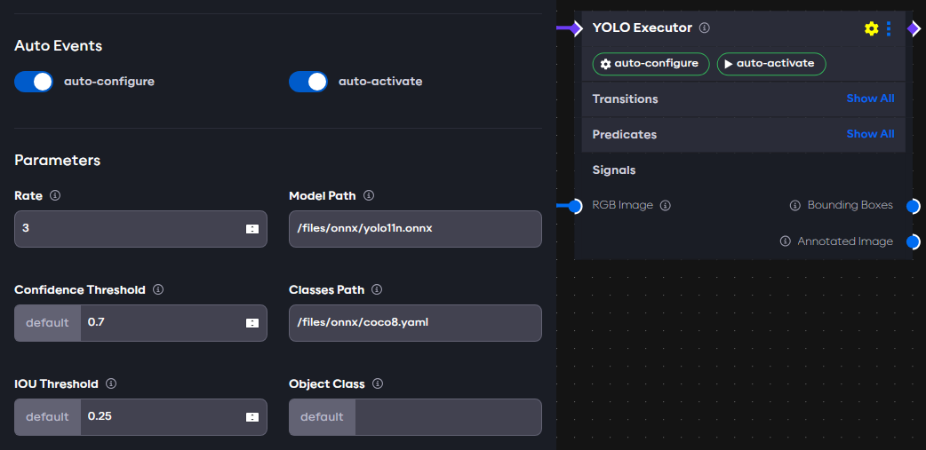Click info icon beside Annotated Image signal
The image size is (926, 450).
pos(785,241)
